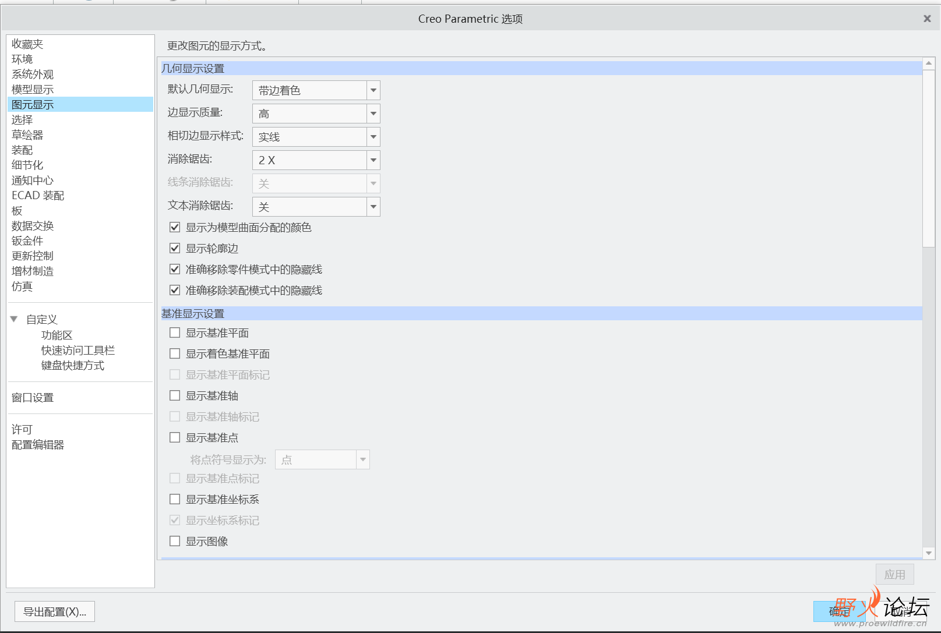
Task: Uncheck 显示为模型曲面分配的颜色
Action: pos(175,227)
